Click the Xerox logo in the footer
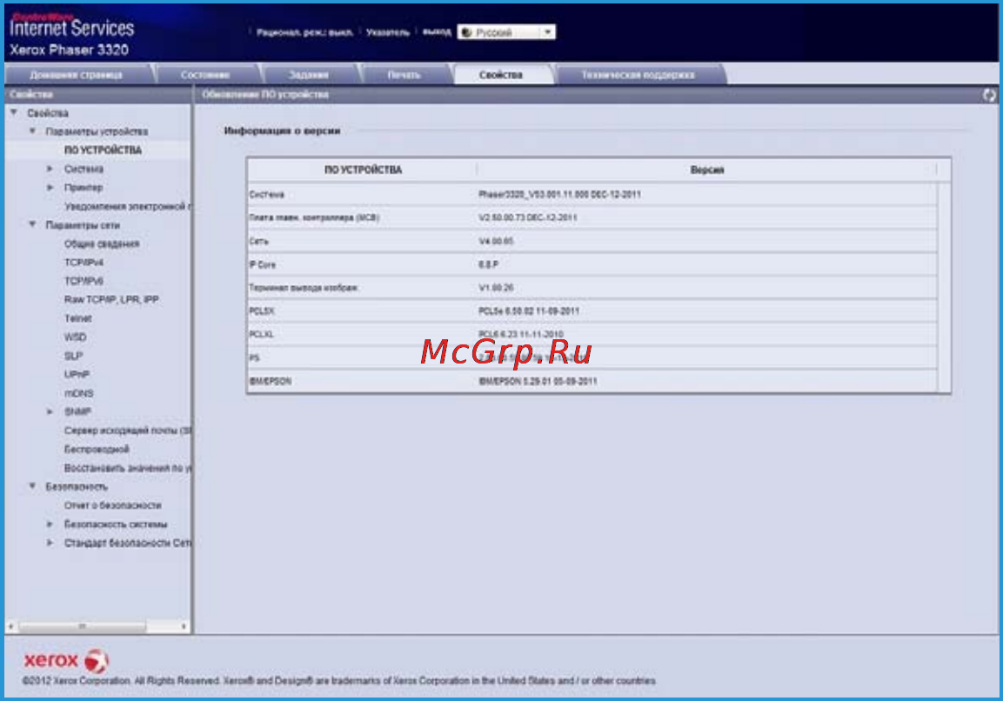 pyautogui.click(x=66, y=660)
